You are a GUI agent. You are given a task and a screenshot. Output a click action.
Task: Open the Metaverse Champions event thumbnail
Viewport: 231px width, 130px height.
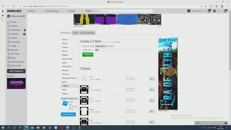click(16, 83)
